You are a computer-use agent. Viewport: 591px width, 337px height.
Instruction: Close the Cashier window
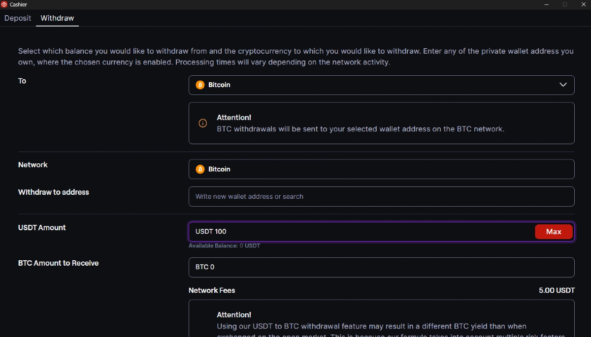(x=583, y=4)
